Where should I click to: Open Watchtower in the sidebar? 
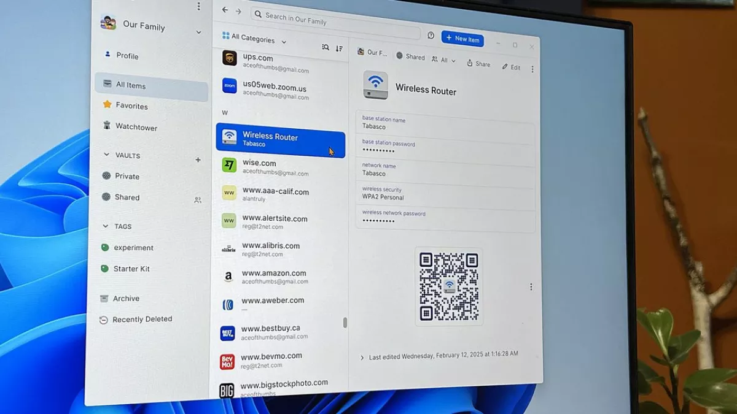point(136,128)
